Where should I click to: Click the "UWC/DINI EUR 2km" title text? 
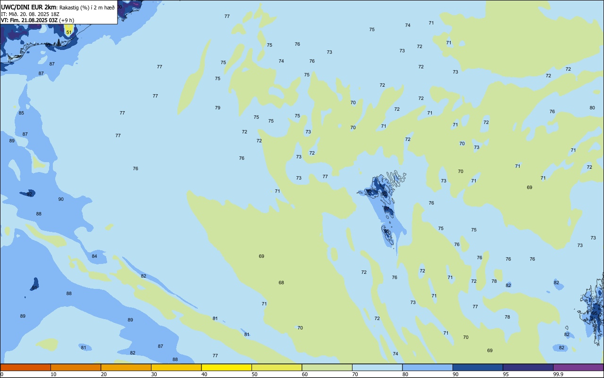tap(28, 7)
